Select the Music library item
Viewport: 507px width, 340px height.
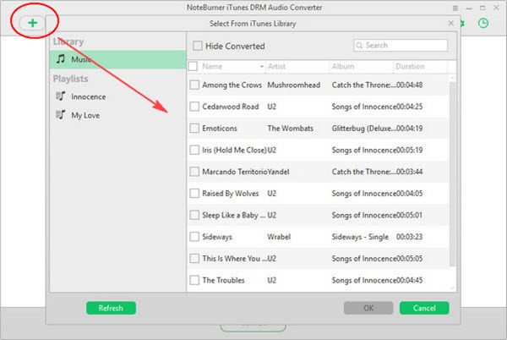117,59
